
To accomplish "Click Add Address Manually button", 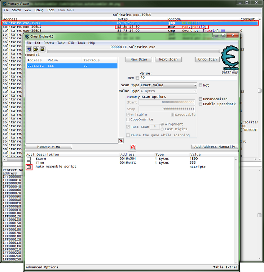I will click(x=215, y=147).
